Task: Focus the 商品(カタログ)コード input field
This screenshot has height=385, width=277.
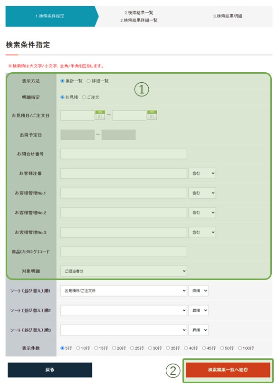Action: coord(124,251)
